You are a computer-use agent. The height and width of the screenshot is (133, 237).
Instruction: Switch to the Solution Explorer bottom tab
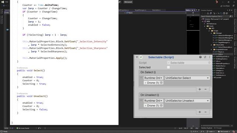click(x=207, y=128)
